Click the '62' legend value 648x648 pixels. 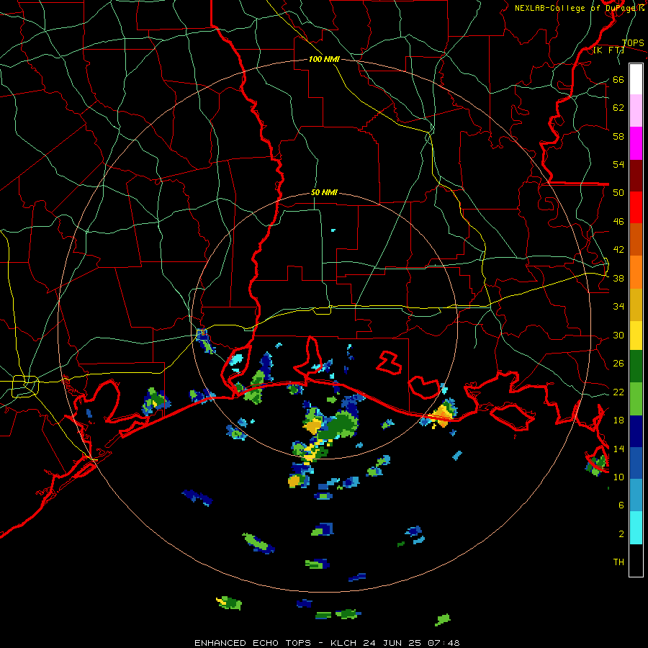click(x=618, y=108)
